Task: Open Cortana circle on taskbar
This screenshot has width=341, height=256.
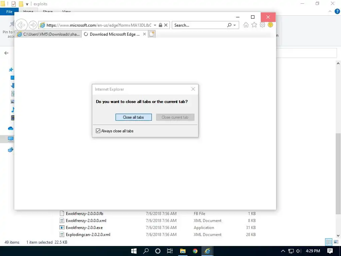Action: 158,251
